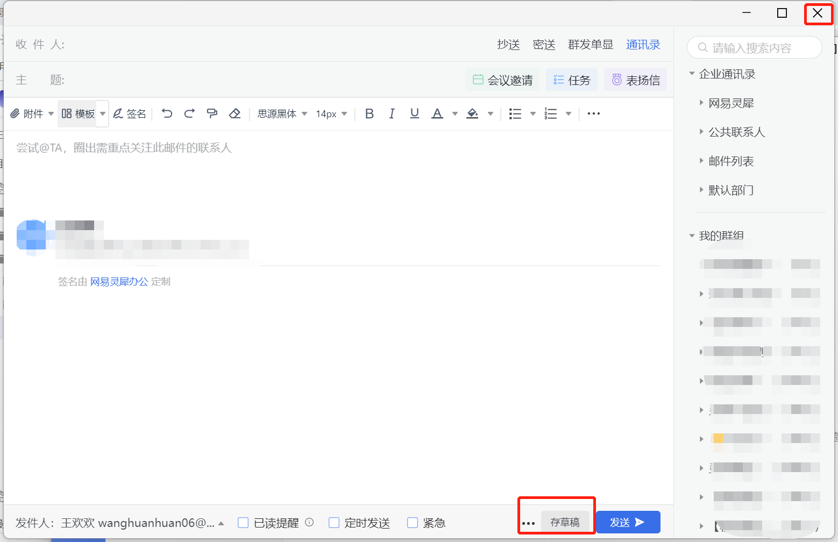This screenshot has width=838, height=542.
Task: Open the font color picker
Action: coord(437,113)
